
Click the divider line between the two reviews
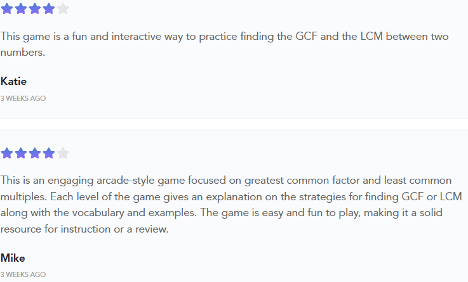[x=234, y=124]
